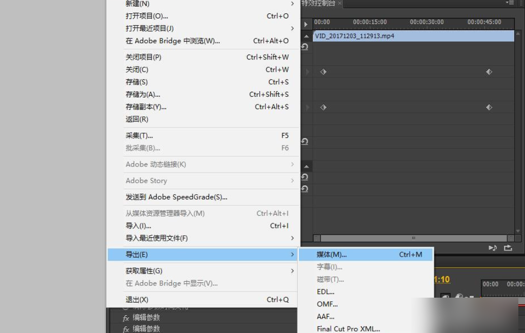The image size is (525, 333).
Task: Collapse the lower effect group triangle
Action: (x=307, y=167)
